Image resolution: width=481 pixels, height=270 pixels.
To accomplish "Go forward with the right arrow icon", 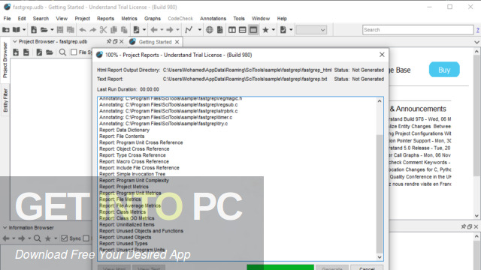I will 170,30.
